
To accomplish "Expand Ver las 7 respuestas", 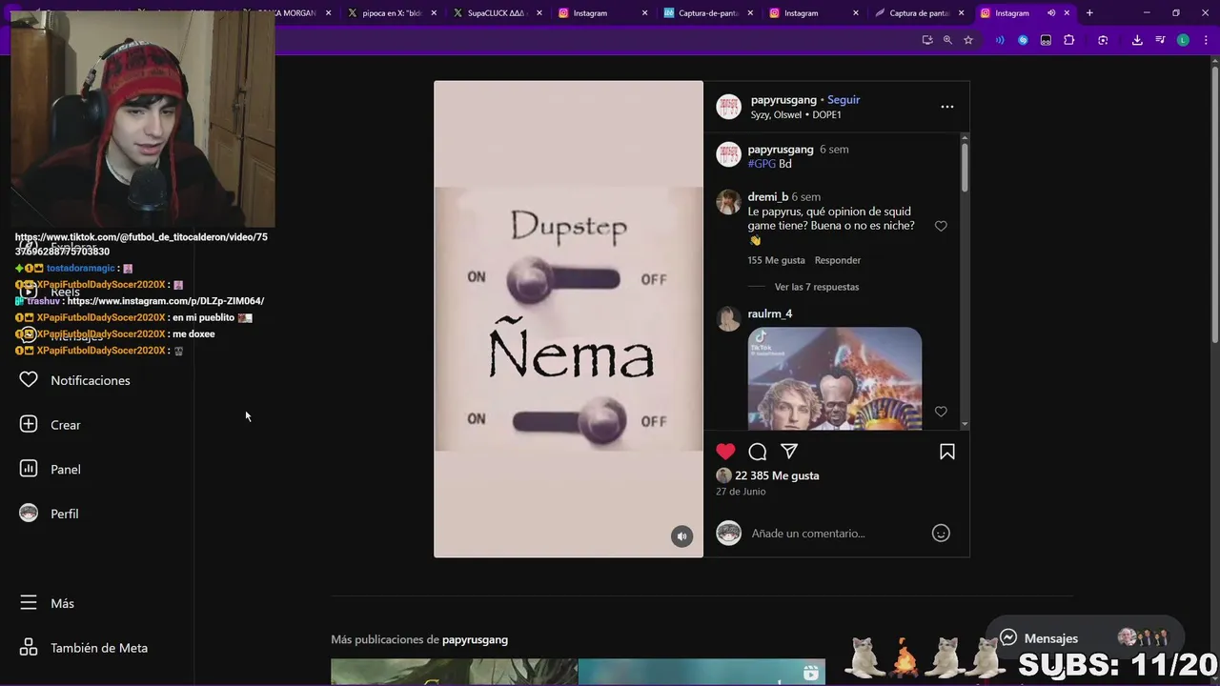I will 817,287.
